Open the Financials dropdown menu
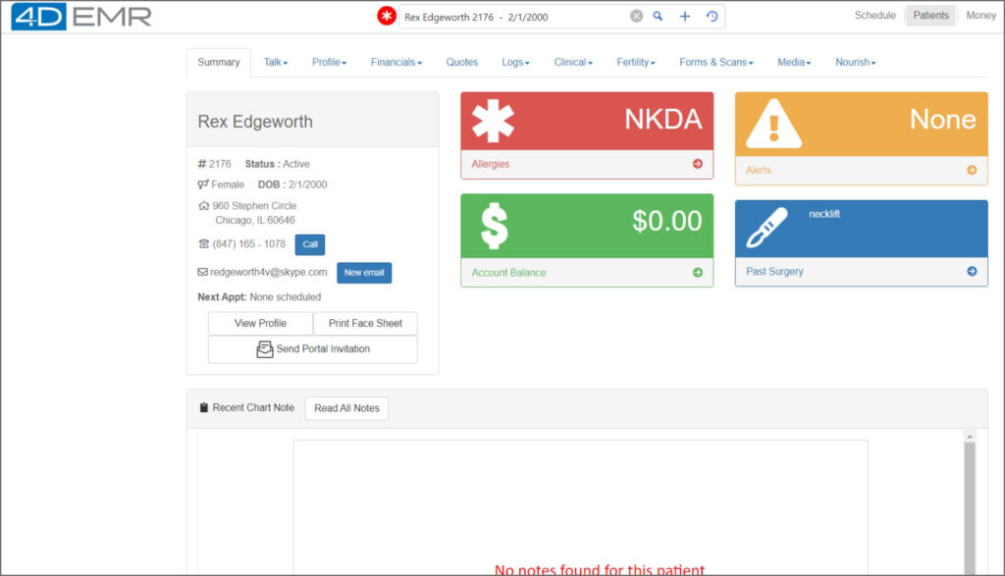Image resolution: width=1005 pixels, height=576 pixels. (x=396, y=62)
